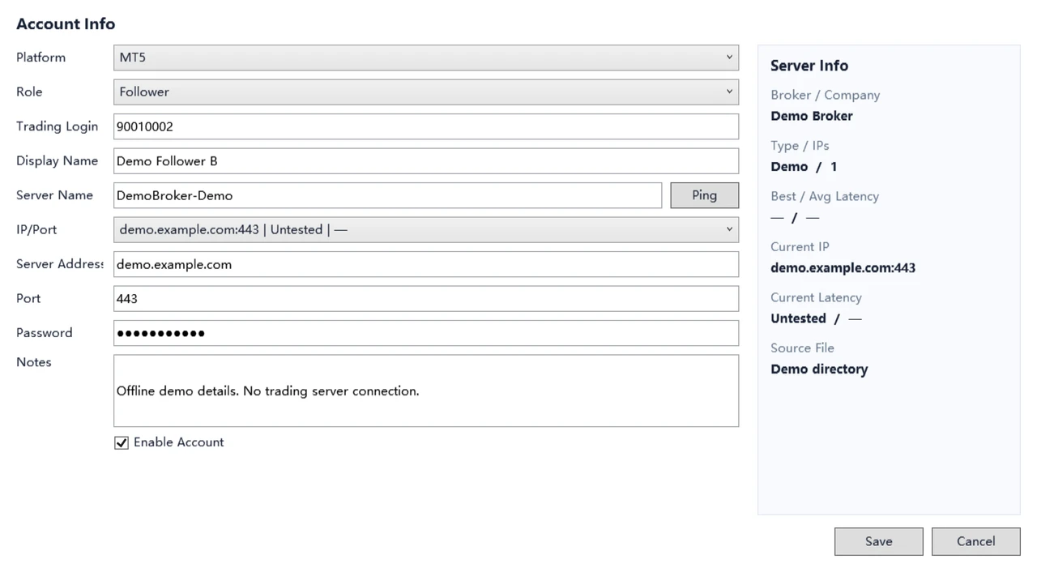Screen dimensions: 1037x572
Task: Expand the Role dropdown set to Follower
Action: pyautogui.click(x=426, y=92)
